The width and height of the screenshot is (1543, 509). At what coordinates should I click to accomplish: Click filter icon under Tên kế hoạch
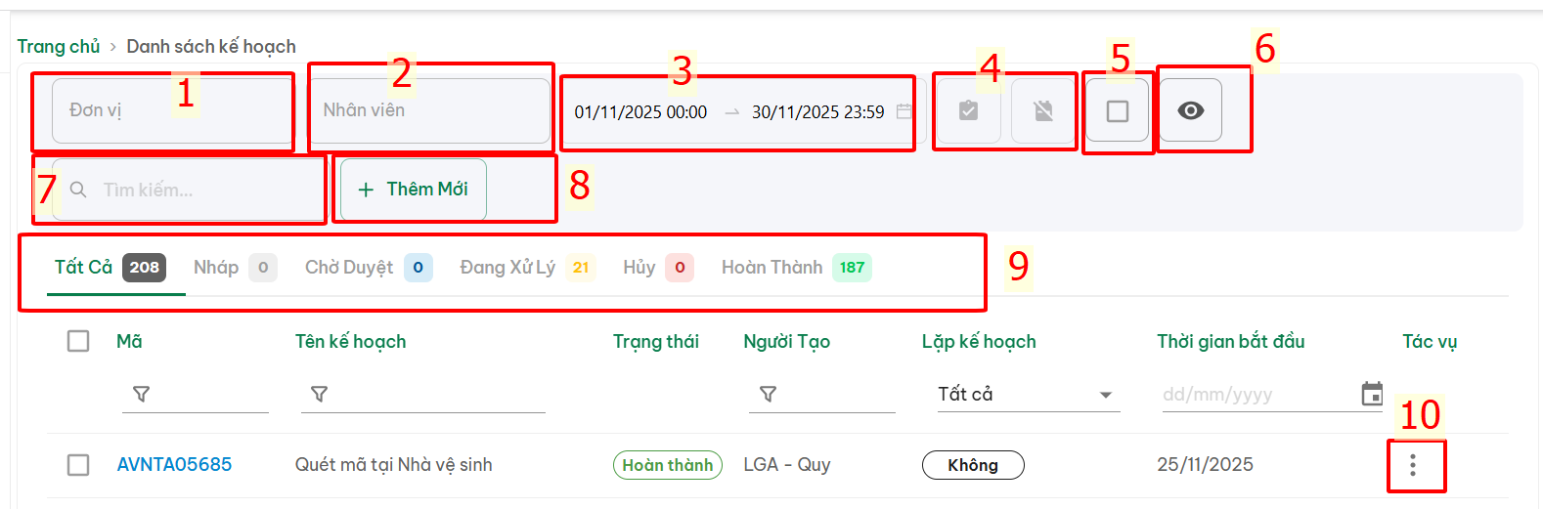pos(319,394)
